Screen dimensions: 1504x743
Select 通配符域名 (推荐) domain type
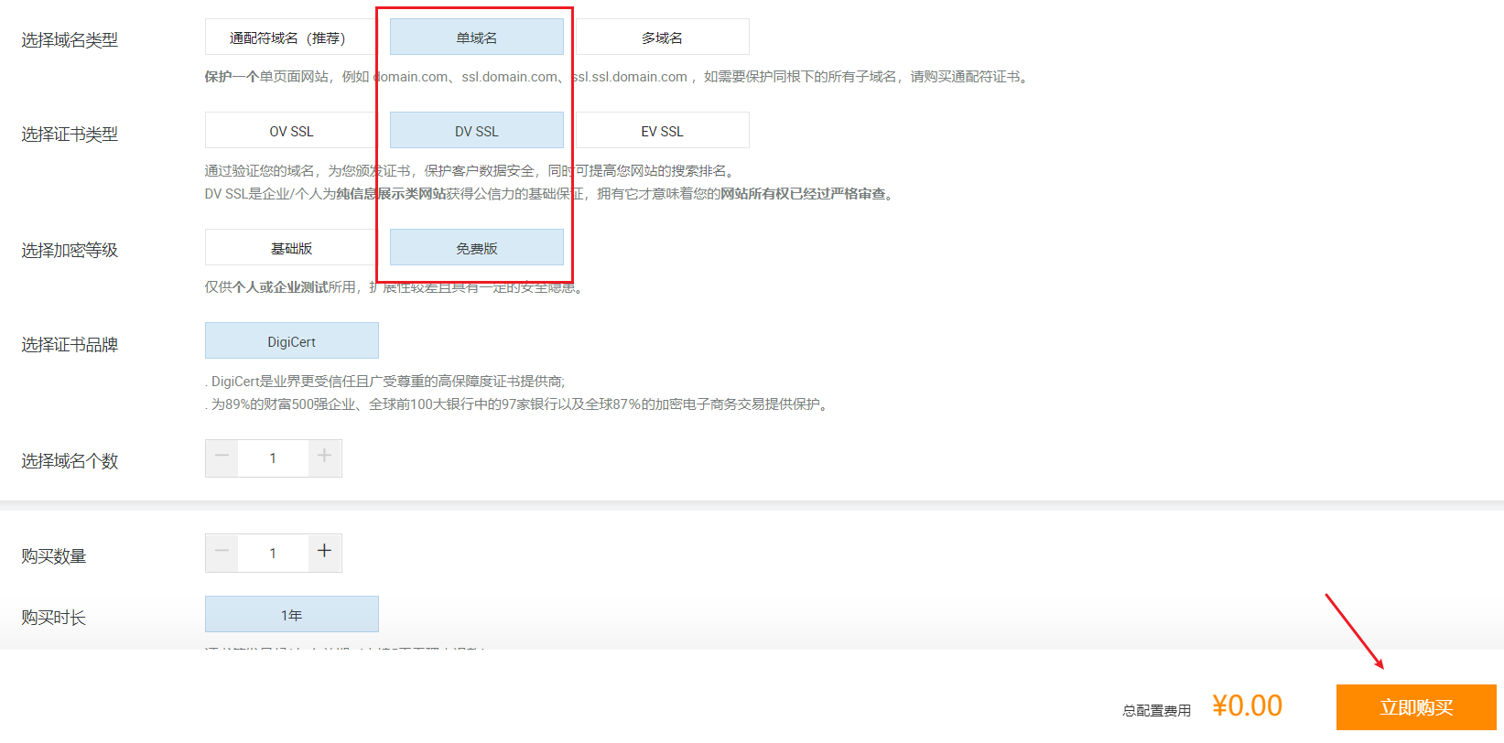click(291, 38)
